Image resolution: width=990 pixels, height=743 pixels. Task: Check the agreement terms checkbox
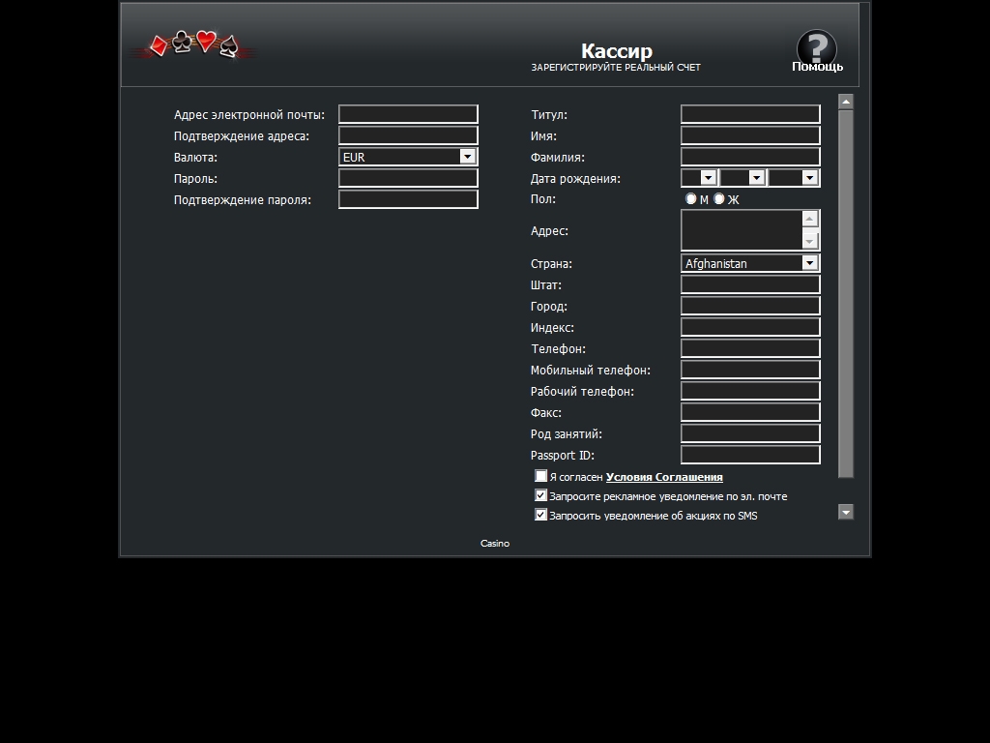(541, 476)
